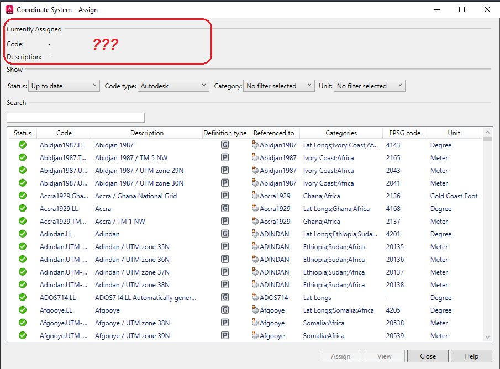Click the globe icon beside Accra1929 reference
This screenshot has height=369, width=500.
click(255, 196)
